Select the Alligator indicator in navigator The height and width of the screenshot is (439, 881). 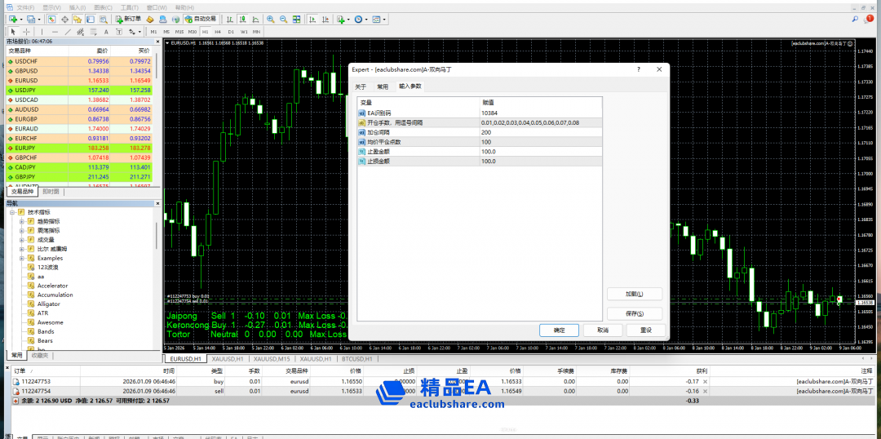coord(48,304)
